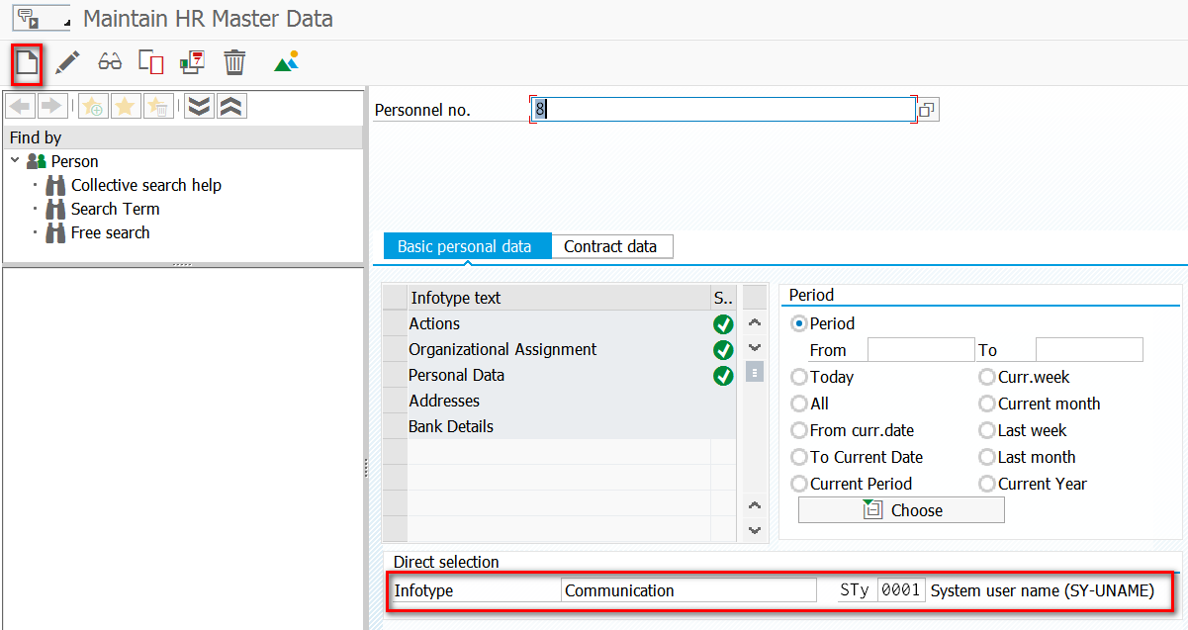Open the Personnel no. search help button
The width and height of the screenshot is (1188, 630).
[927, 110]
